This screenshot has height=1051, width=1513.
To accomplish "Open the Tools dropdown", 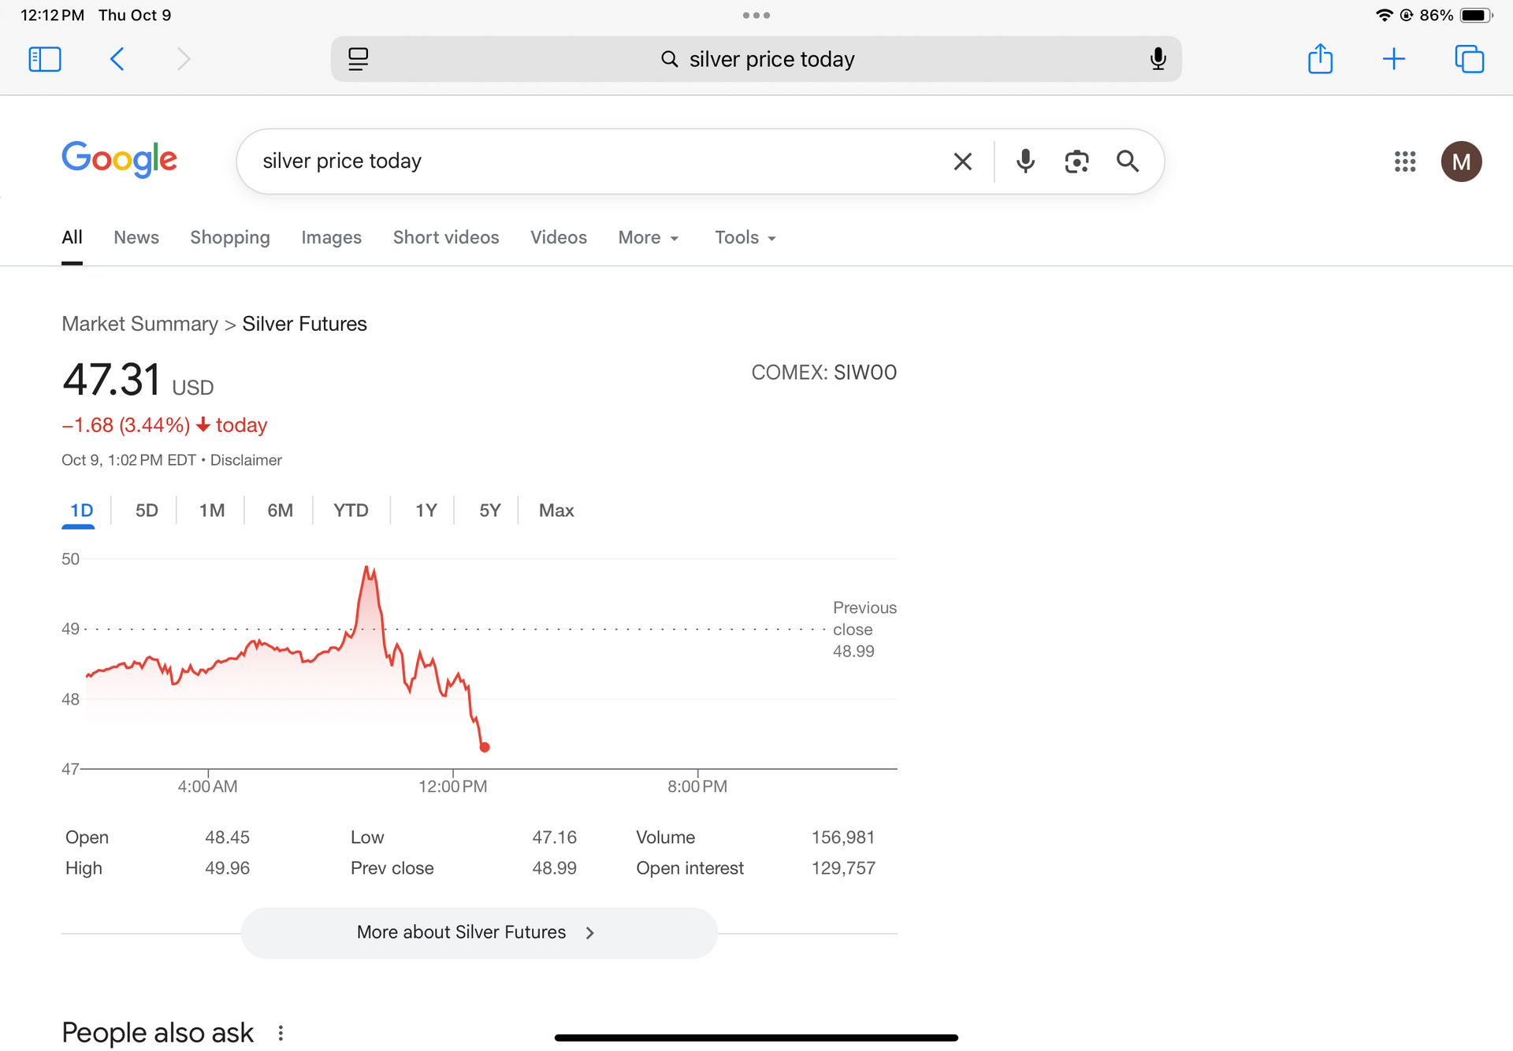I will (745, 238).
